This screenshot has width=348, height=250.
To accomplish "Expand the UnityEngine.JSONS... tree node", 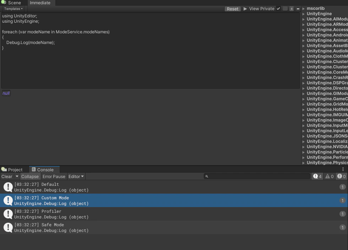I will point(303,136).
